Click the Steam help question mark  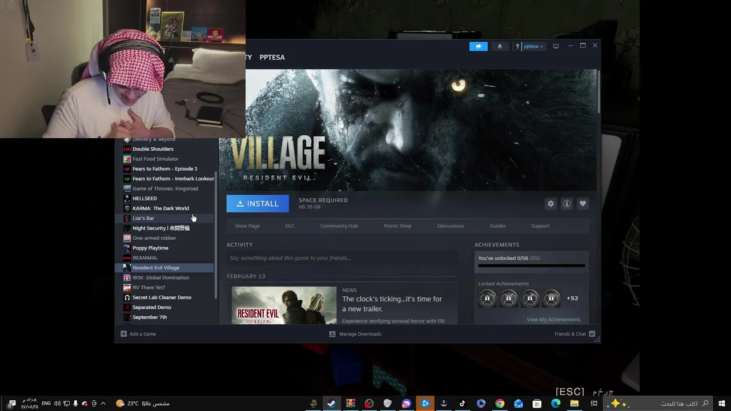pyautogui.click(x=517, y=46)
